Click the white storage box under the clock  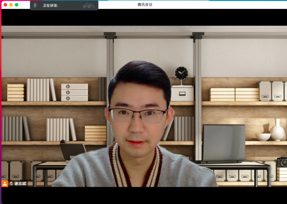pos(183,93)
